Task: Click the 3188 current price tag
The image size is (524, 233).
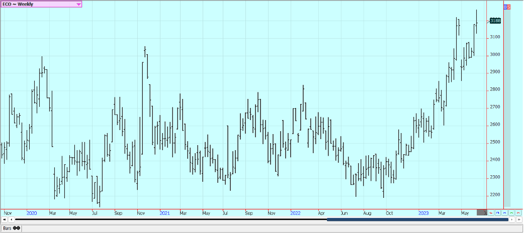Action: (495, 21)
